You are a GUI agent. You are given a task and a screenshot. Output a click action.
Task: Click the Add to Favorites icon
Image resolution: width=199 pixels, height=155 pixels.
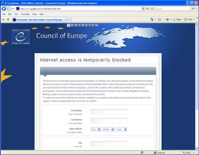click(8, 20)
